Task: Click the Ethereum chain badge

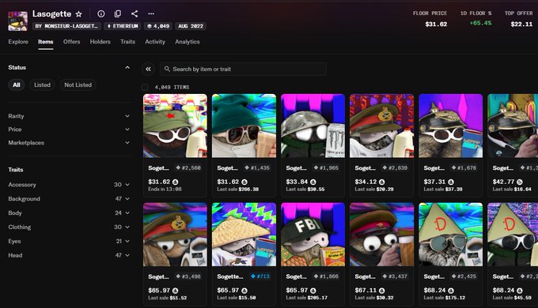Action: [x=123, y=26]
